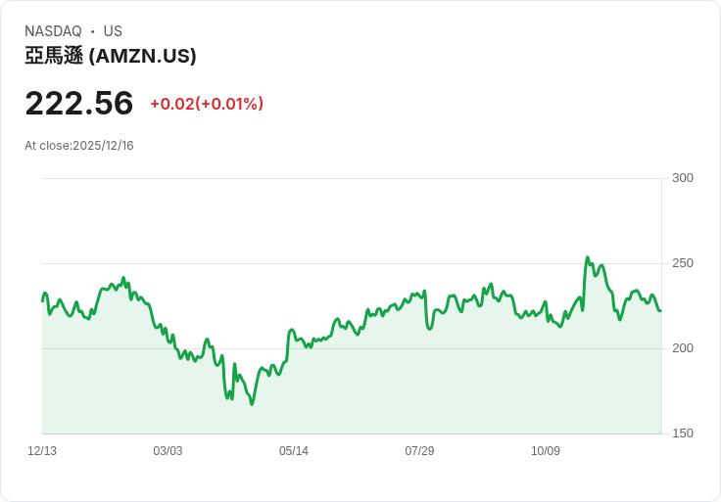Click the 150 y-axis price label
The image size is (721, 502).
click(x=683, y=434)
